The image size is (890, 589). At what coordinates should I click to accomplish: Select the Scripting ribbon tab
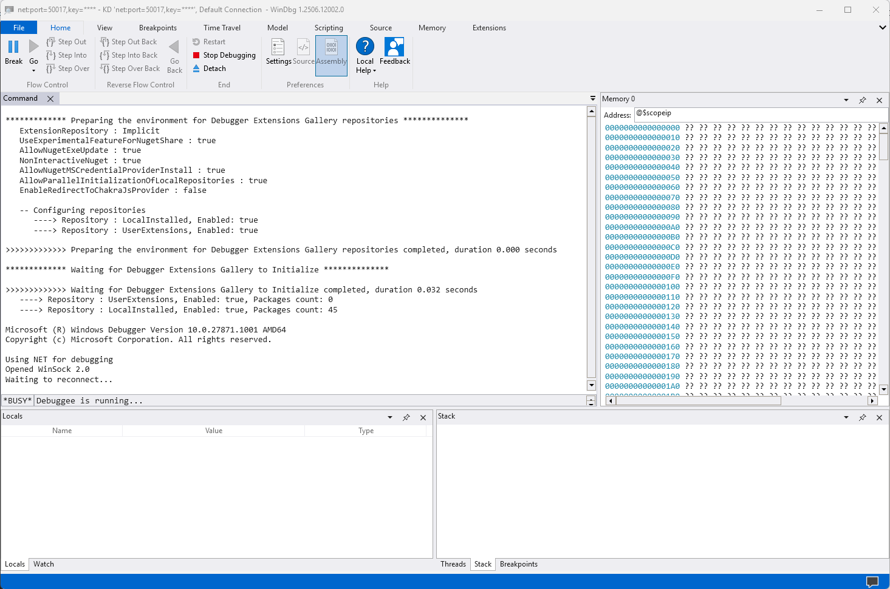tap(329, 28)
